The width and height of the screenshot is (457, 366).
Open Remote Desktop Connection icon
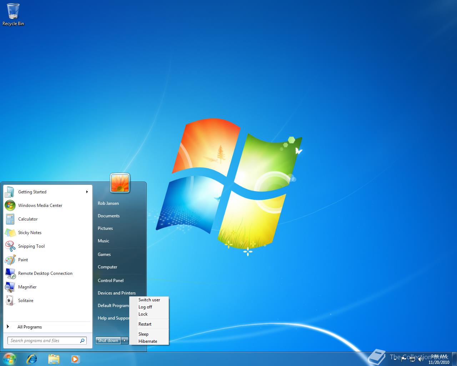tap(10, 273)
